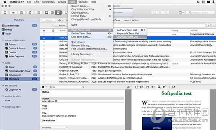Open PDF in new window icon
216x130 pixels.
point(137,87)
